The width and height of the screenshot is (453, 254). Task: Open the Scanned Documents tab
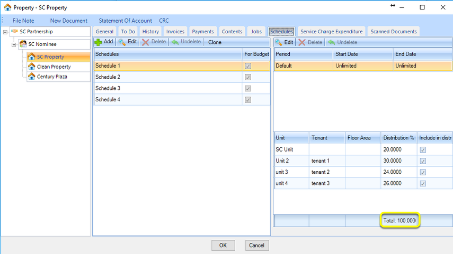(x=394, y=31)
